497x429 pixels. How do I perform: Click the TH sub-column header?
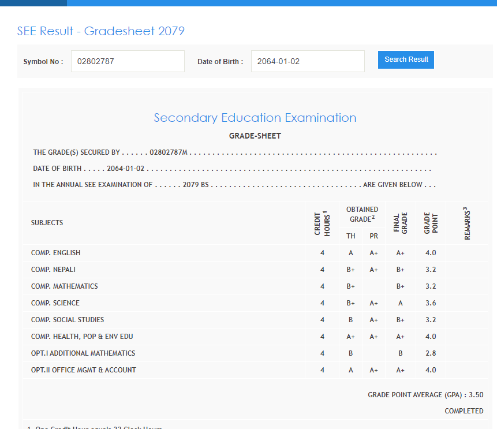[x=351, y=236]
